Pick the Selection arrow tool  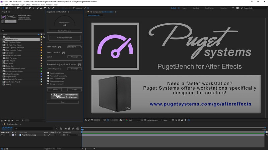point(3,8)
